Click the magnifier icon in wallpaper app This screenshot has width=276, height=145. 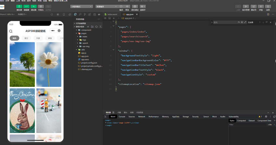(11, 31)
